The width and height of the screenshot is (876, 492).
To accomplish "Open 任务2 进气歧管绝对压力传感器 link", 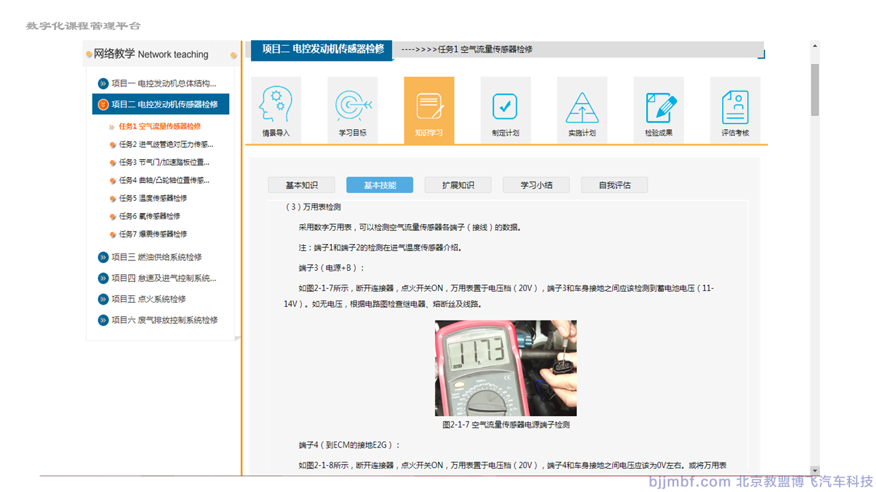I will click(166, 144).
